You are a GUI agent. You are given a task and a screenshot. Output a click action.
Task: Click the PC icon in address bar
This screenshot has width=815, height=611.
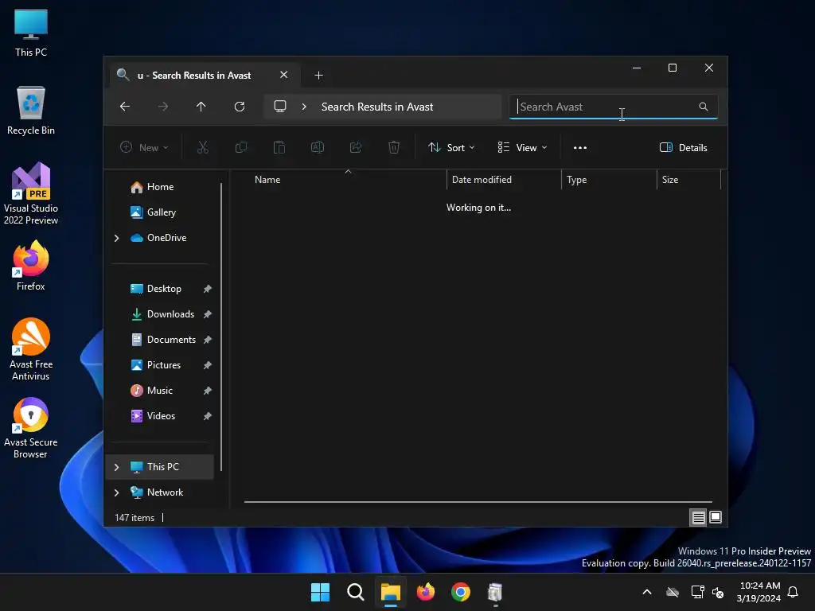coord(280,107)
